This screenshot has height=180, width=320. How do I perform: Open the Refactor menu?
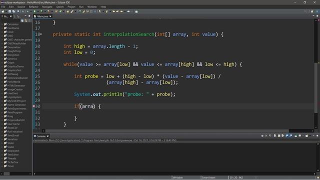tap(33, 6)
